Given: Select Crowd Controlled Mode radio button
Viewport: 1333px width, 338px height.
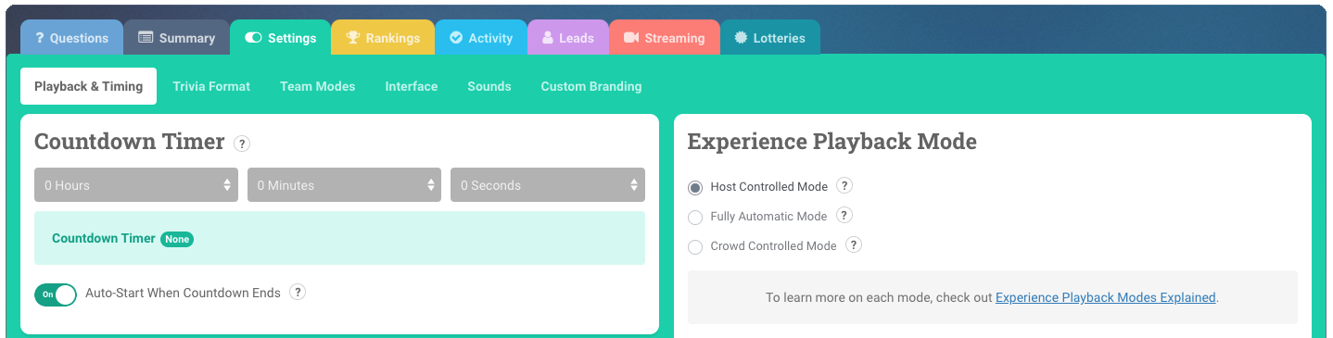Looking at the screenshot, I should point(695,247).
